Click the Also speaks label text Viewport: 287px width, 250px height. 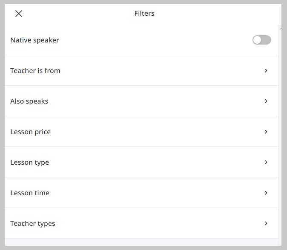click(29, 101)
